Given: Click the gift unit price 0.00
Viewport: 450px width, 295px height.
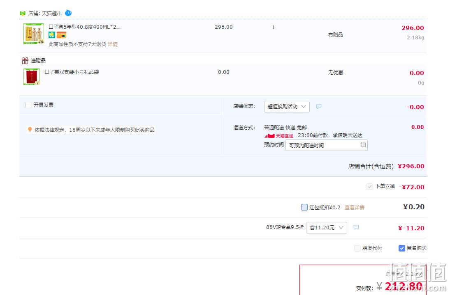Looking at the screenshot, I should [224, 72].
